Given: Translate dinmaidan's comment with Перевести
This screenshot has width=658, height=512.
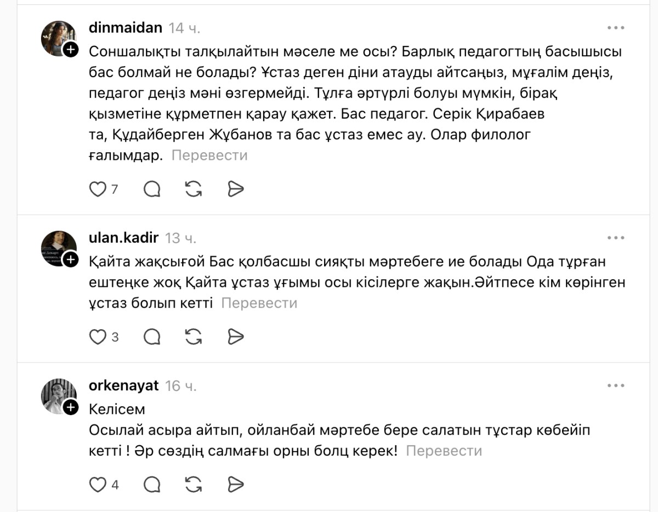Looking at the screenshot, I should click(x=209, y=156).
